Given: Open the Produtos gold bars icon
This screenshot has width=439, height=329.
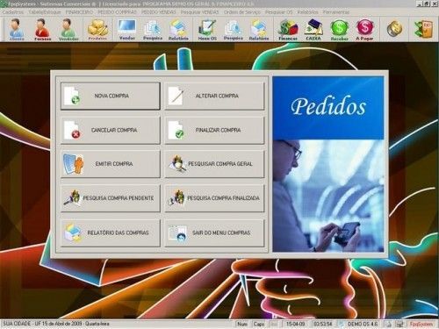Looking at the screenshot, I should (97, 29).
